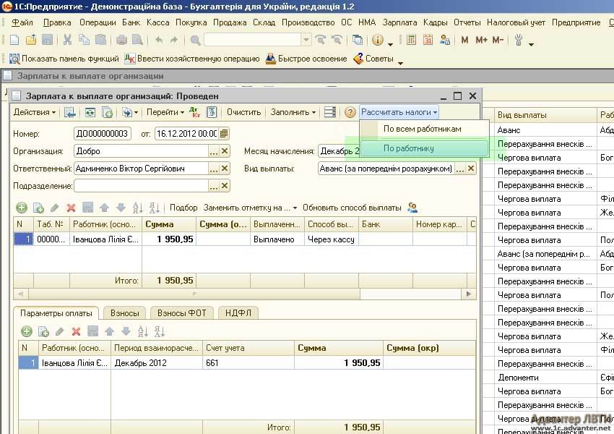The width and height of the screenshot is (614, 434).
Task: Open selection for Ответственный via ellipsis button
Action: click(x=213, y=169)
